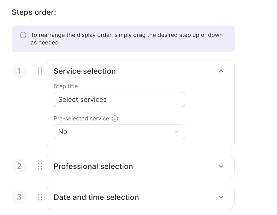Click the info icon in the rearrange hint banner

click(x=23, y=35)
